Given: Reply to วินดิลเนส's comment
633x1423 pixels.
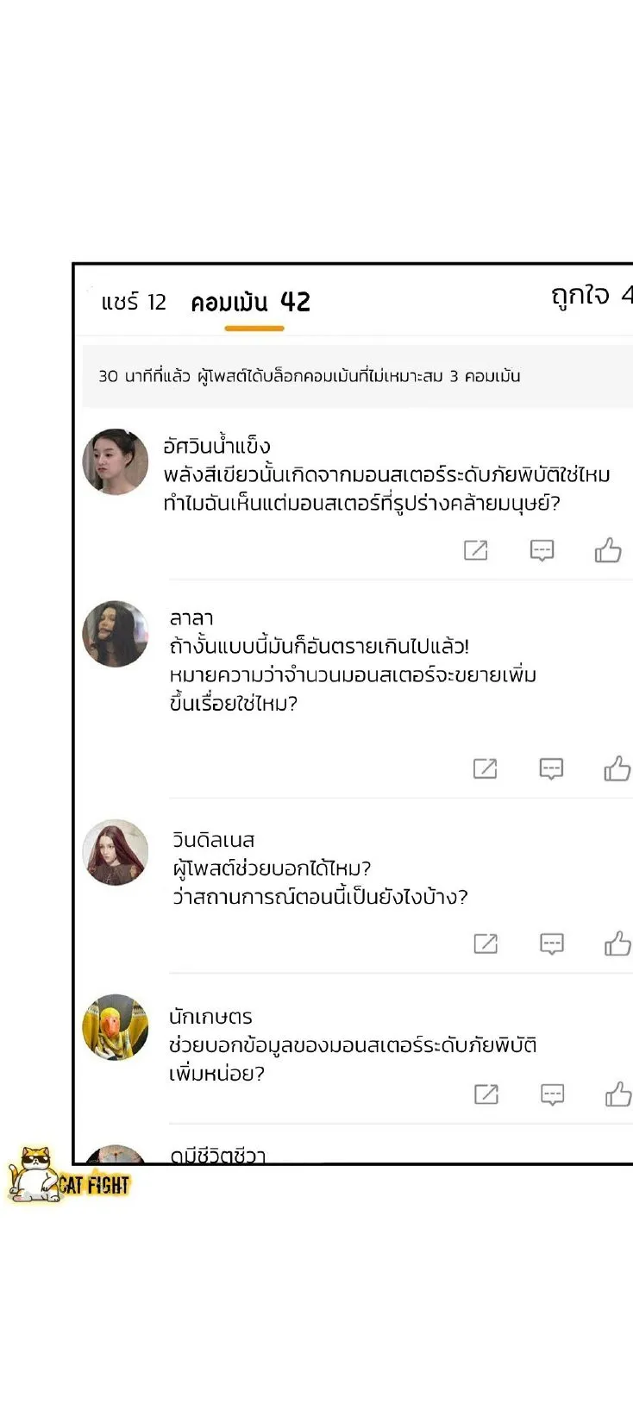Looking at the screenshot, I should (552, 943).
